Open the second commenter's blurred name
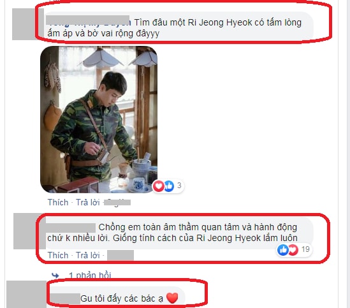Viewport: 350px width, 308px height. pos(71,228)
